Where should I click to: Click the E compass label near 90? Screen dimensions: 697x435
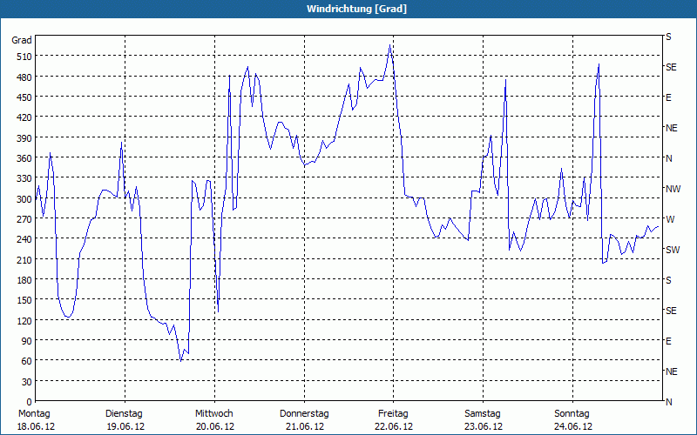point(668,341)
